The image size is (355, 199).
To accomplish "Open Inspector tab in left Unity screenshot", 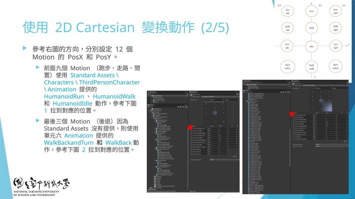I will (x=194, y=92).
